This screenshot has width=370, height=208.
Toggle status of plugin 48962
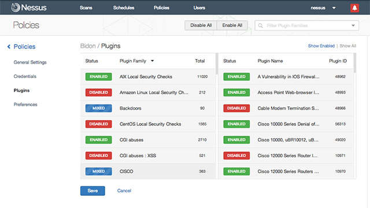pos(236,77)
